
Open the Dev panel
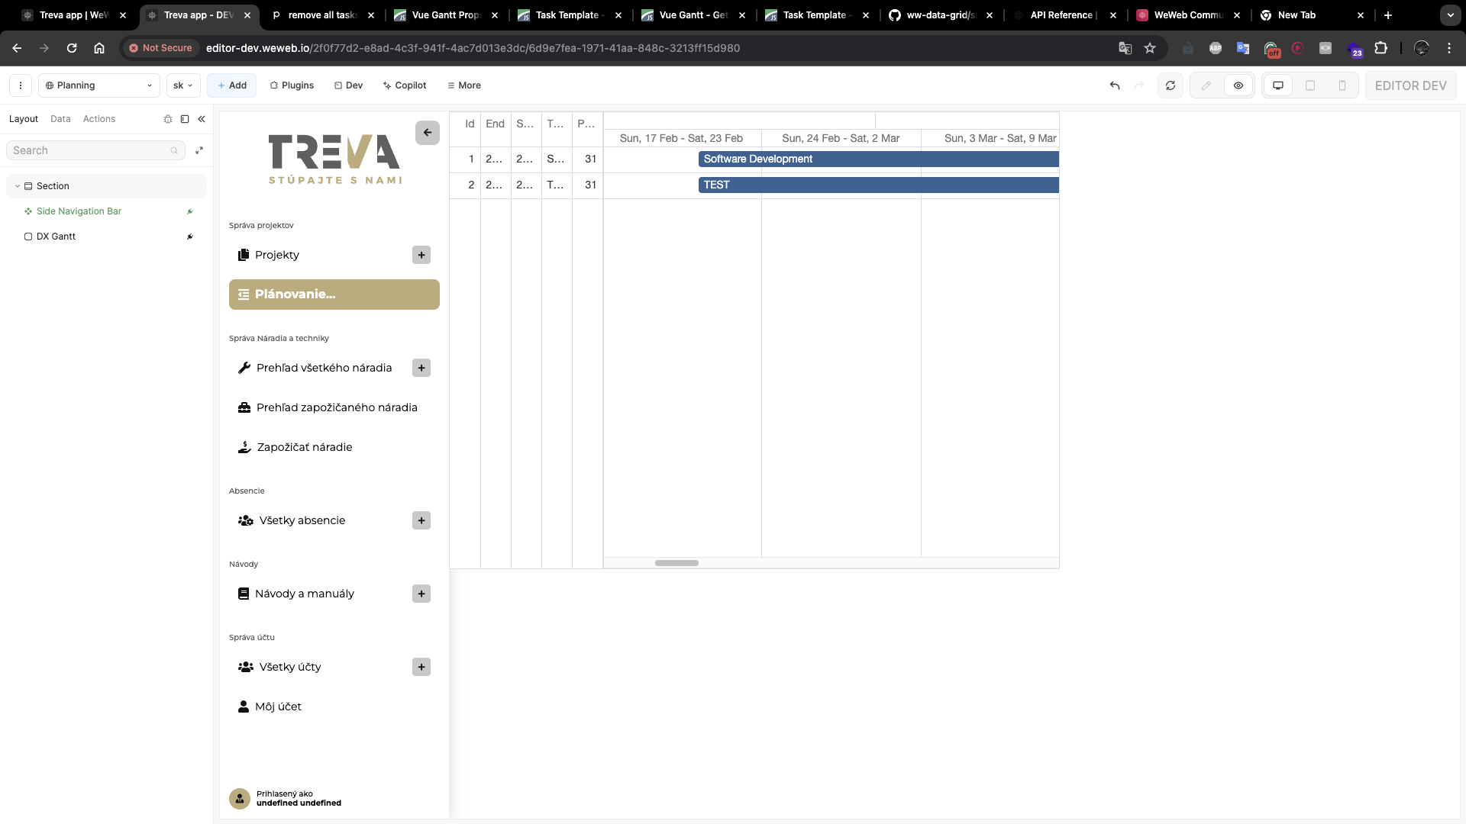point(348,85)
